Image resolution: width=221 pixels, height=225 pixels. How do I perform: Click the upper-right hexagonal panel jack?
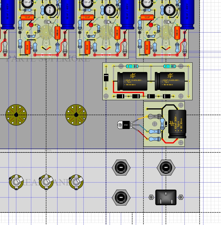pos(166,167)
